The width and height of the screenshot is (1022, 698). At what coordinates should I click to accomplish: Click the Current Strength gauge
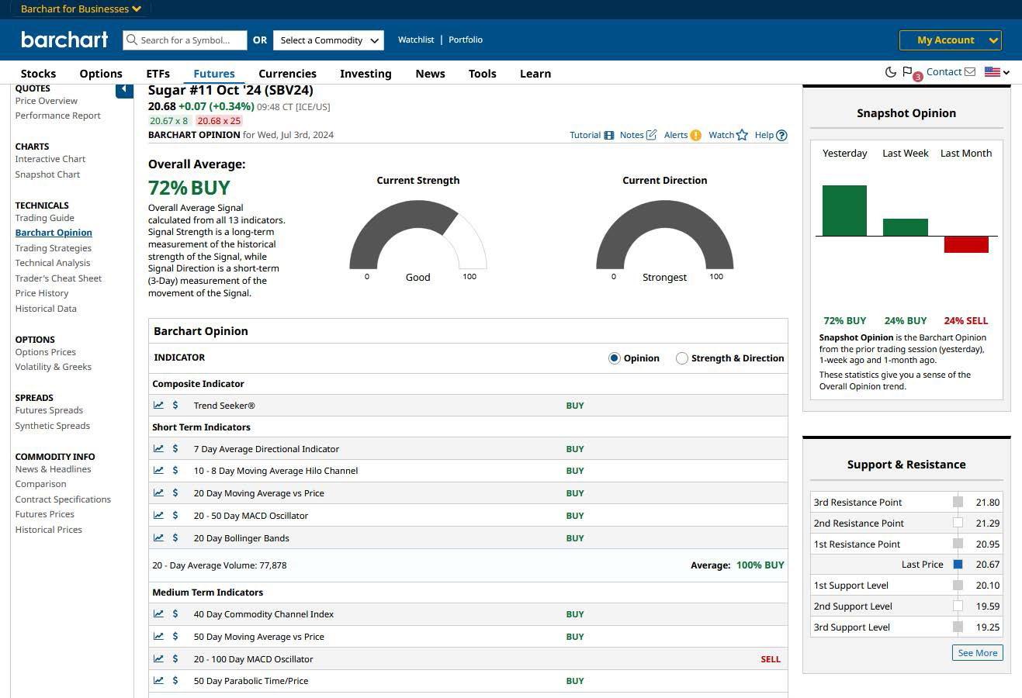pos(417,234)
